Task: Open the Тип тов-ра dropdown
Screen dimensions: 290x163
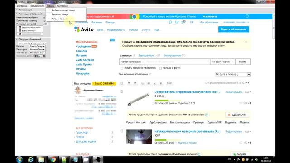Action: click(x=37, y=53)
